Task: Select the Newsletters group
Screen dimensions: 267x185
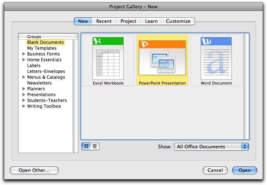Action: point(39,83)
